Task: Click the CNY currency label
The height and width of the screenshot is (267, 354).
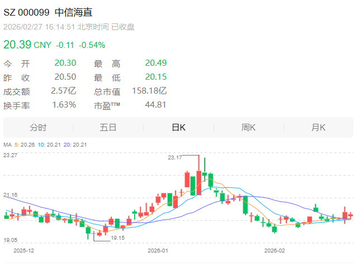Action: tap(43, 45)
